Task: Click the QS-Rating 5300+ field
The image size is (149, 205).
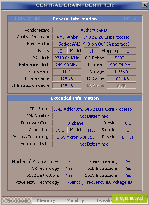Action: tap(121, 58)
